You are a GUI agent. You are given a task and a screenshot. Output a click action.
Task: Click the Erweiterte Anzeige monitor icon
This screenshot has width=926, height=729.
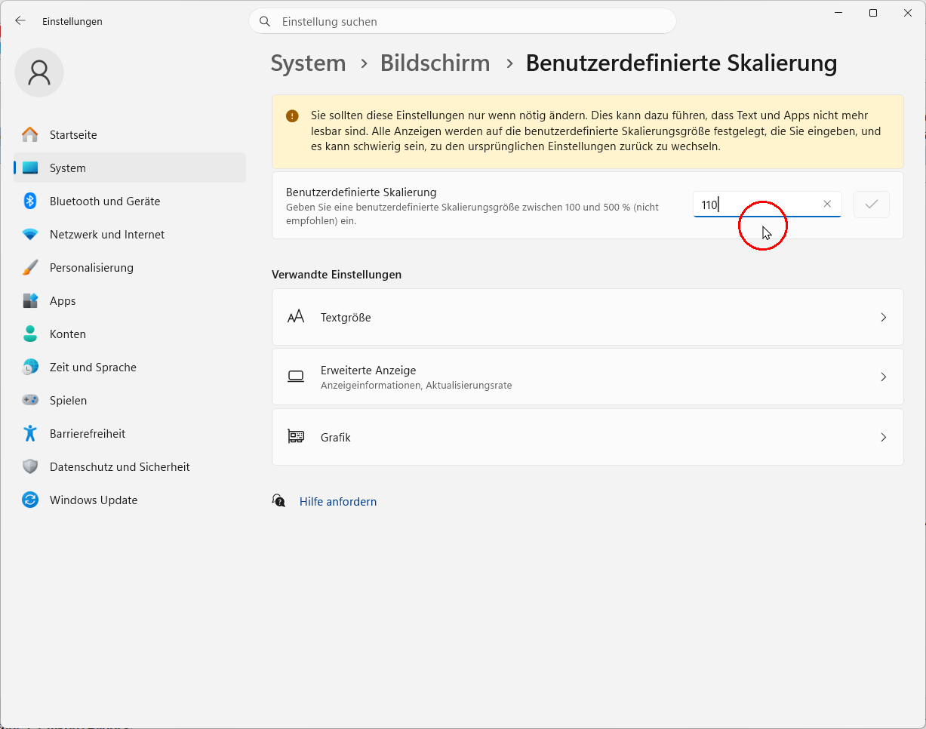point(296,377)
